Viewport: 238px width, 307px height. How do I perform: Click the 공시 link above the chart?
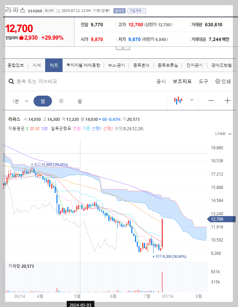pyautogui.click(x=160, y=81)
